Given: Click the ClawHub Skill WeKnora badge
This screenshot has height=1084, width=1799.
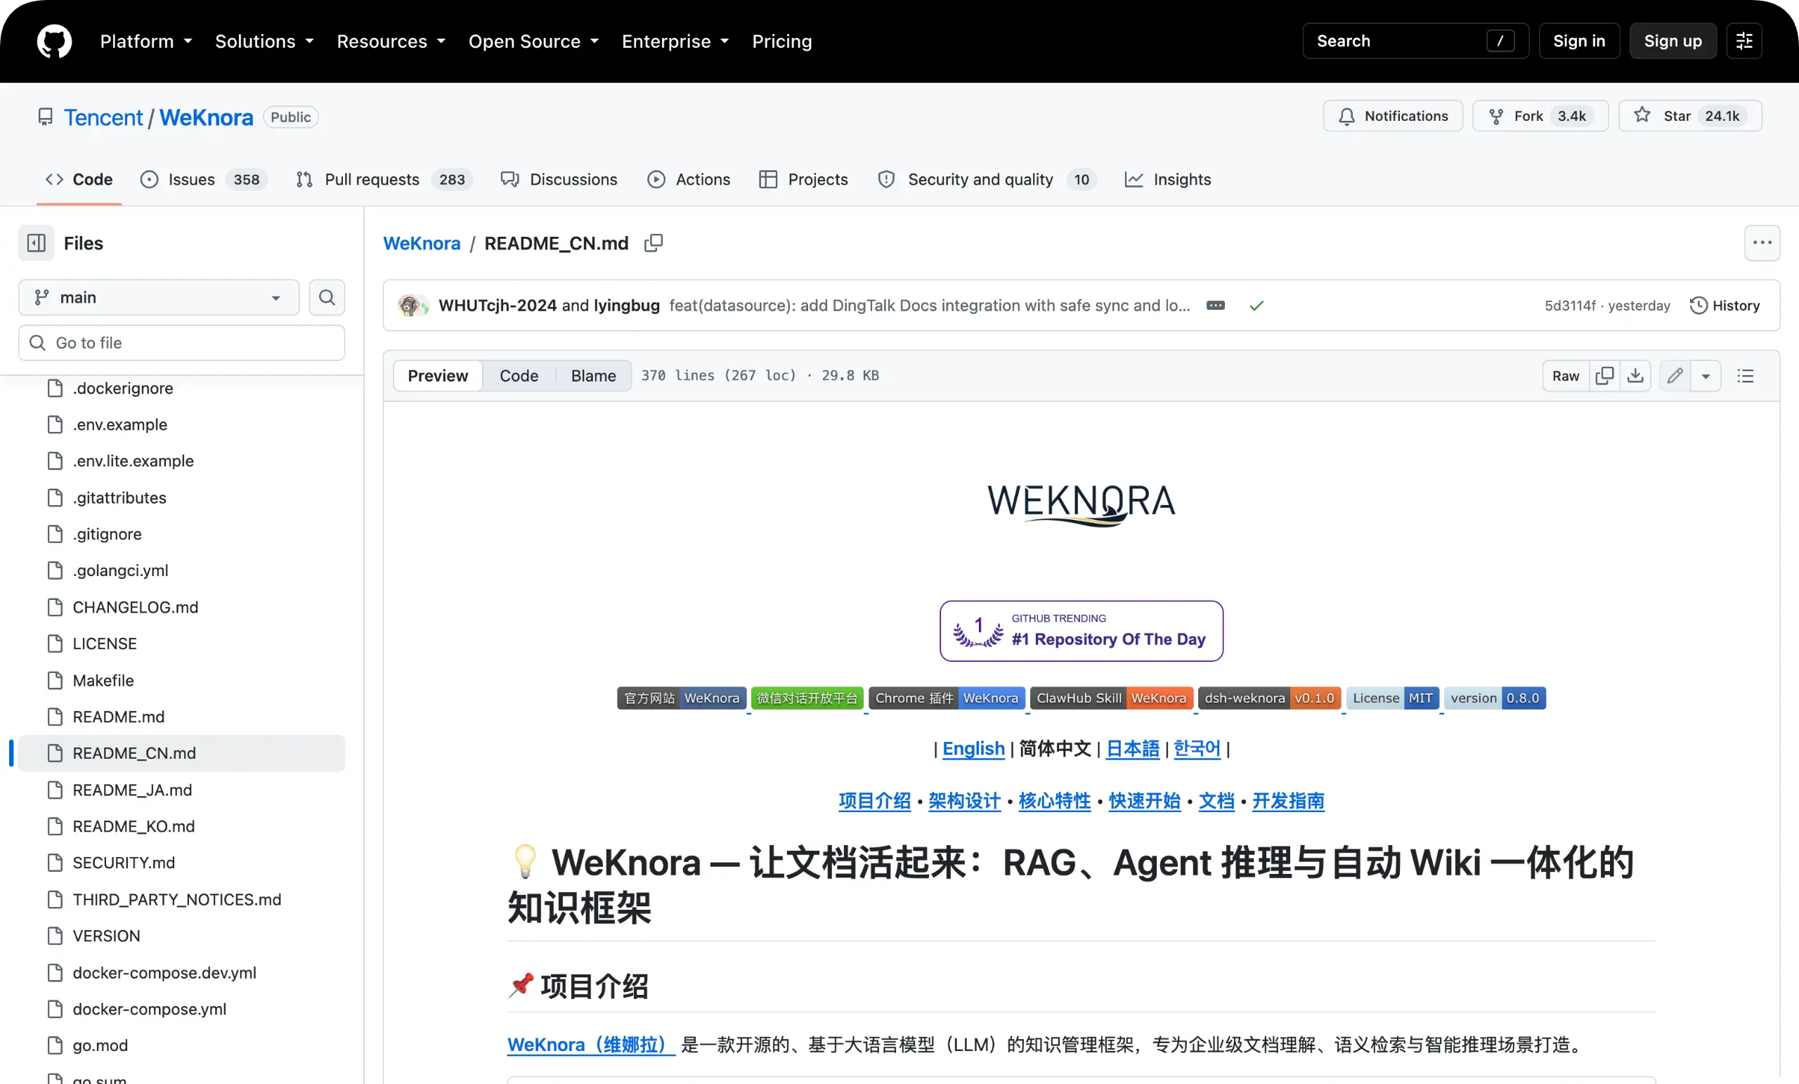Looking at the screenshot, I should pos(1111,698).
